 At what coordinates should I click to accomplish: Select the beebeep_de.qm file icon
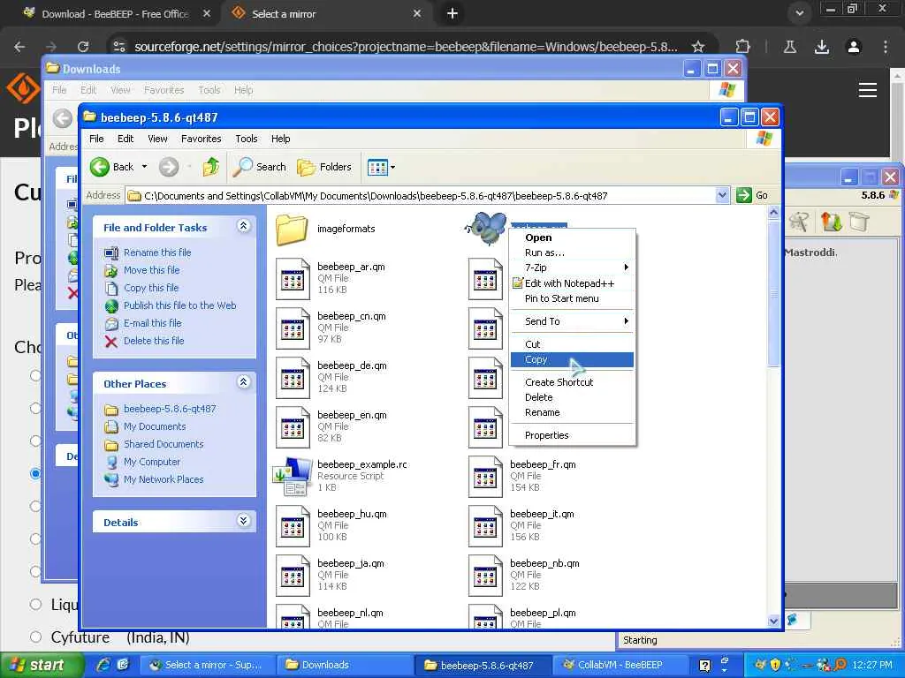tap(293, 378)
